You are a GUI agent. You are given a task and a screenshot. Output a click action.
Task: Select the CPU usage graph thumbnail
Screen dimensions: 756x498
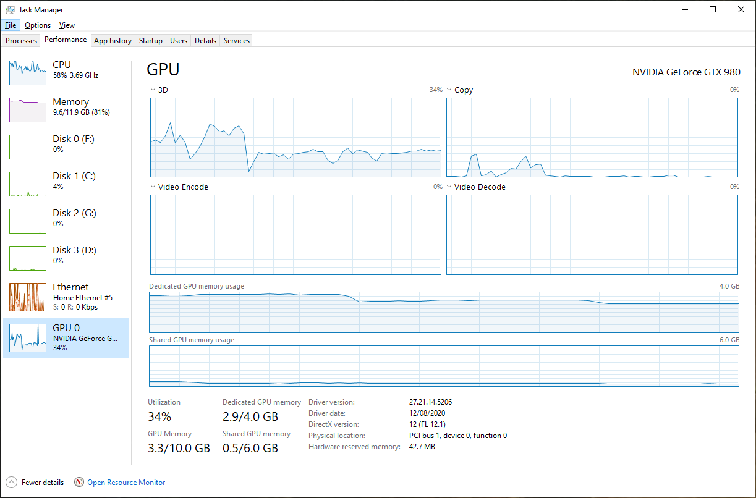pyautogui.click(x=28, y=73)
